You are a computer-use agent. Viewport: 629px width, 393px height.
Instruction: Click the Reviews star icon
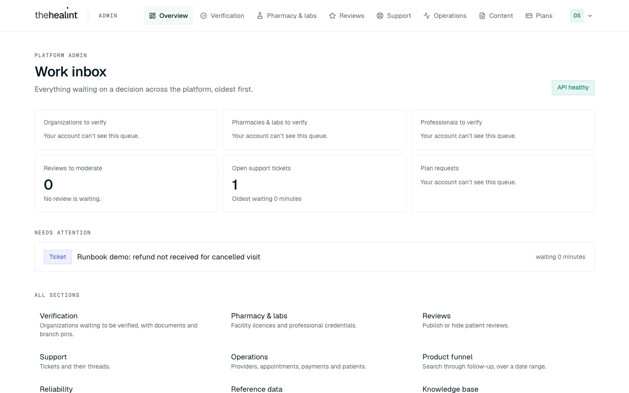click(x=332, y=16)
